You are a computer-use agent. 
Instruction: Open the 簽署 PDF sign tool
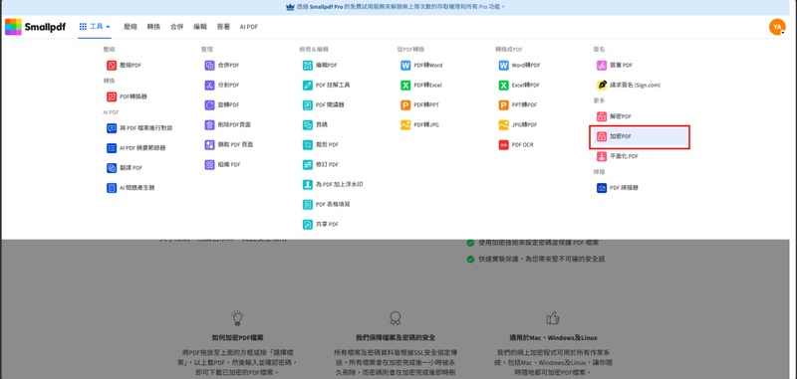615,66
